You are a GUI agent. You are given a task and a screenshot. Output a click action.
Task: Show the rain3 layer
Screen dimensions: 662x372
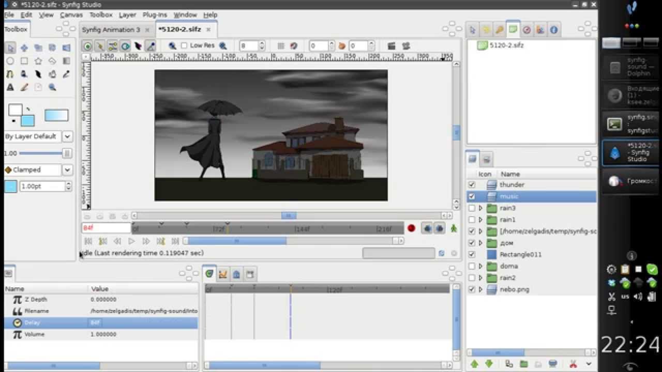473,208
